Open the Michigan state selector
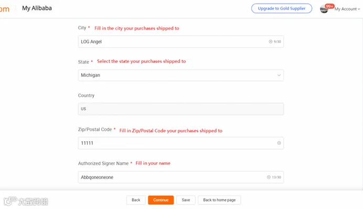The height and width of the screenshot is (209, 363). pos(181,75)
